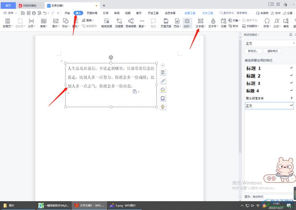This screenshot has height=210, width=296.
Task: Insert a page break with 分页
Action: point(32,23)
